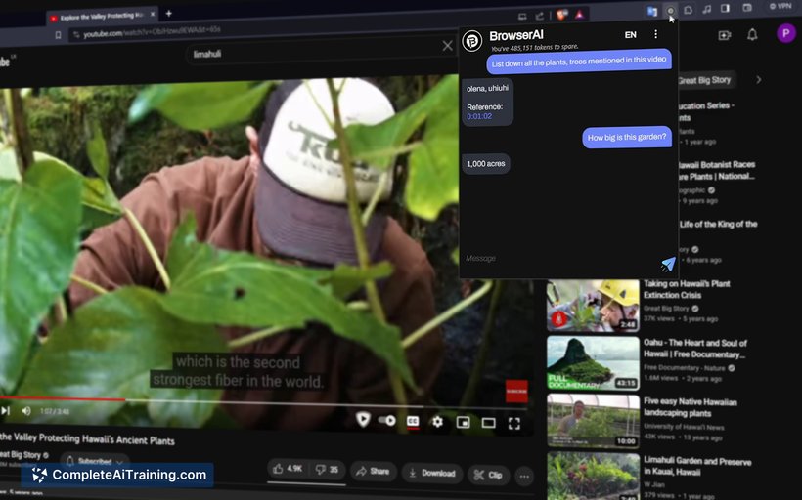
Task: Open Taking on Hawaii's Plant Extinction Crisis thumbnail
Action: (594, 306)
